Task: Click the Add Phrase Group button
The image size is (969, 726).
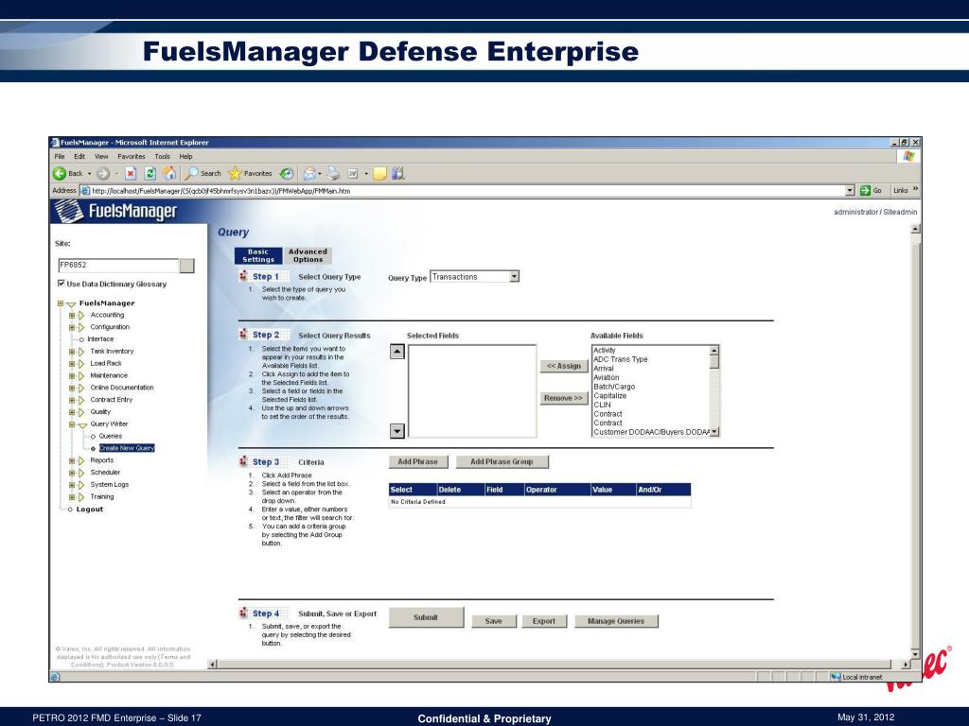Action: click(x=502, y=461)
